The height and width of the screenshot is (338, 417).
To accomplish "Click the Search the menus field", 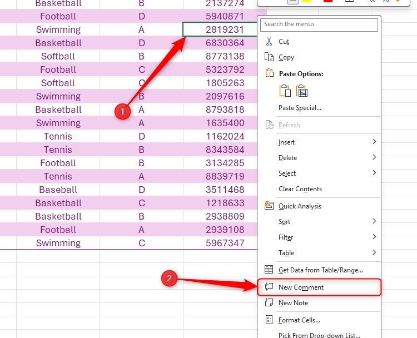I will (320, 24).
